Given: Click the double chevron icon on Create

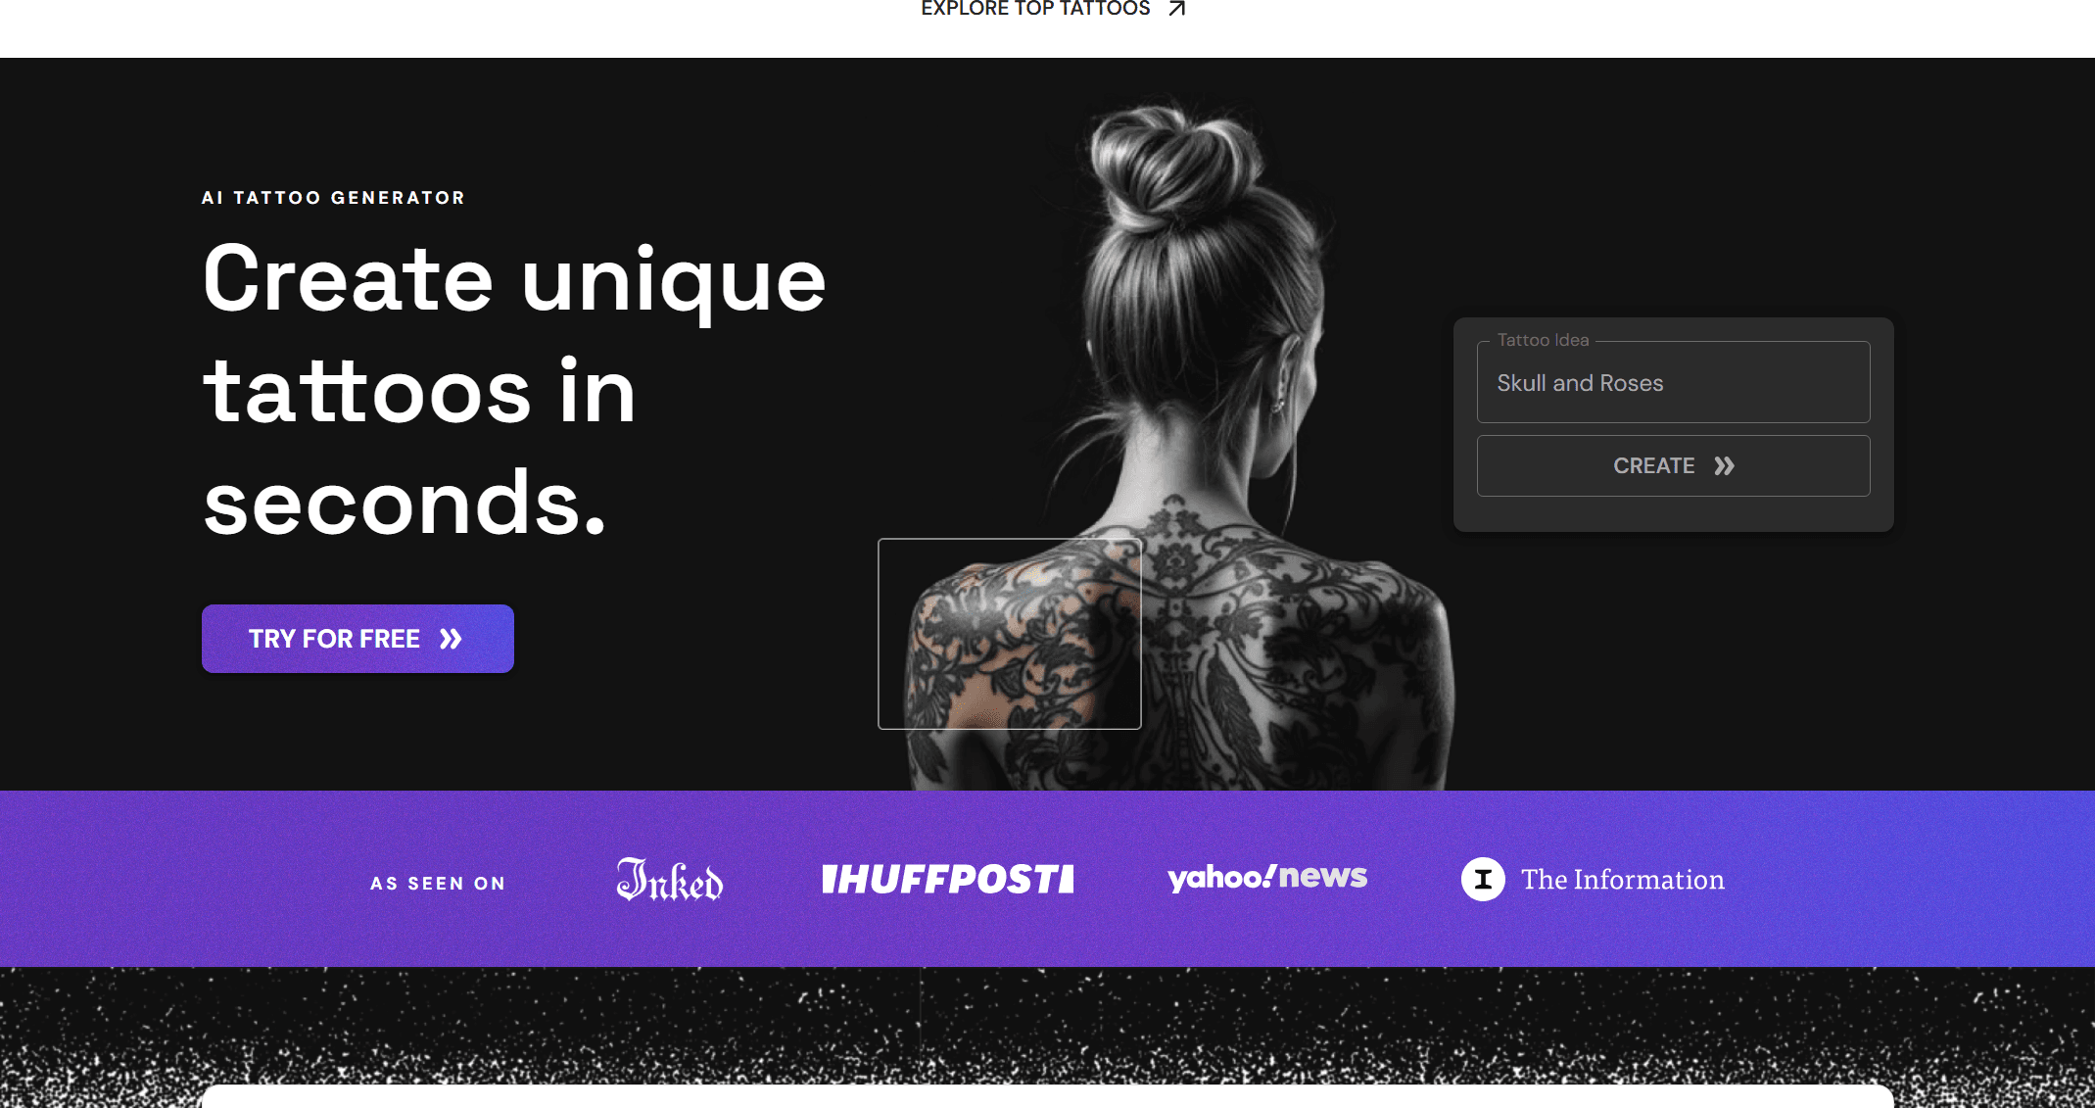Looking at the screenshot, I should pyautogui.click(x=1725, y=466).
